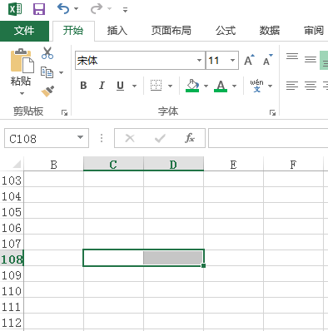Expand the font name dropdown list

199,60
